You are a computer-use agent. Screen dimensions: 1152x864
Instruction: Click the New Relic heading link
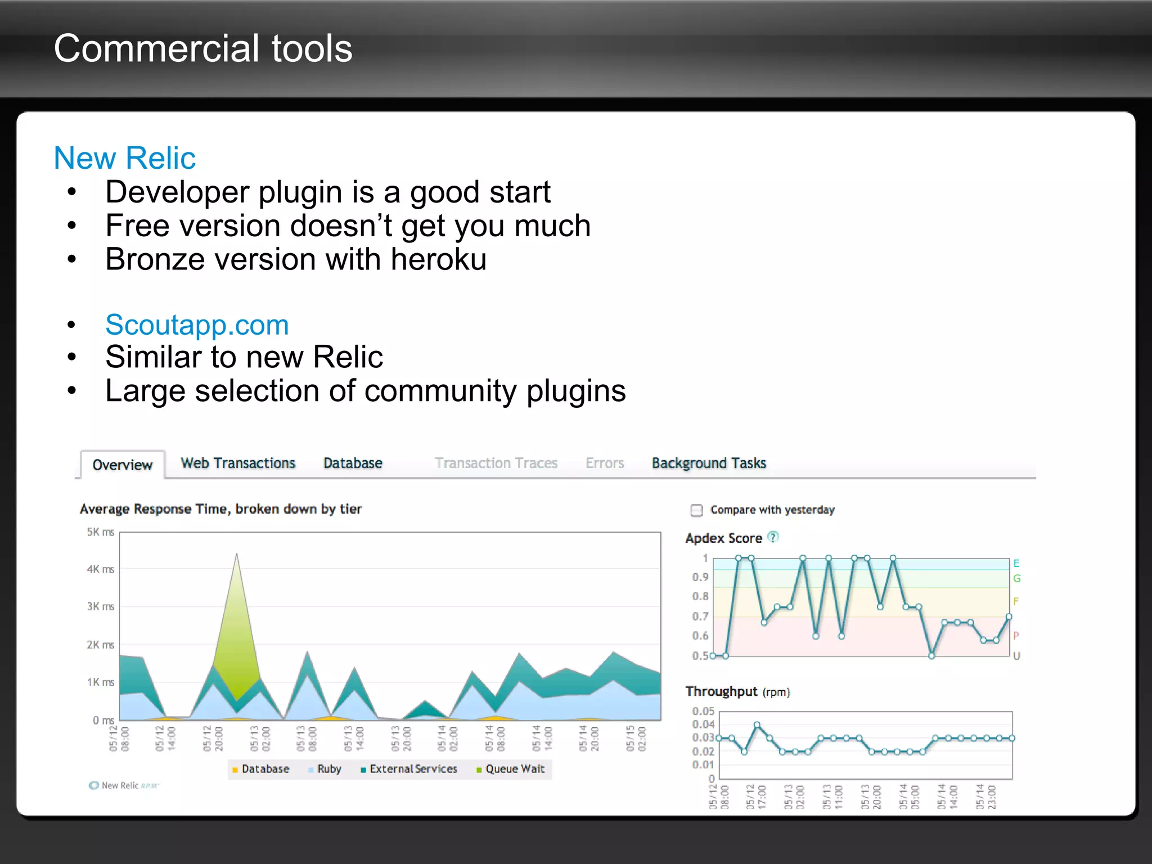pyautogui.click(x=124, y=157)
